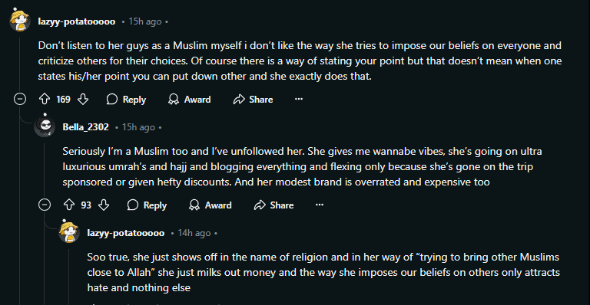
Task: Give an Award to Bella_2302's comment
Action: pyautogui.click(x=210, y=205)
